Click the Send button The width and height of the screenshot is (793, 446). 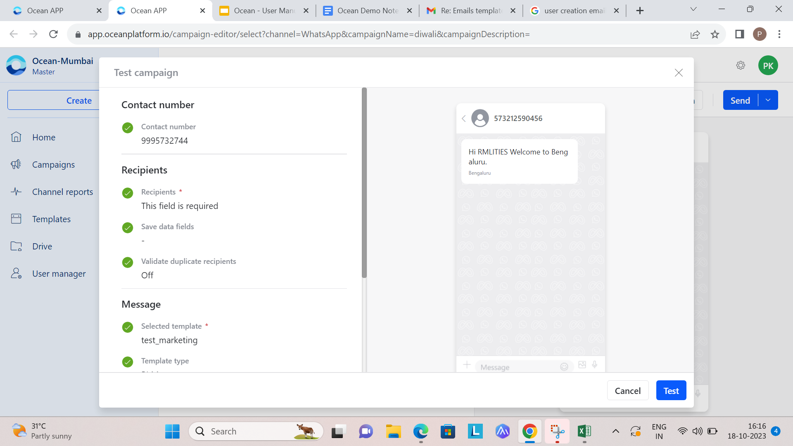[x=740, y=100]
